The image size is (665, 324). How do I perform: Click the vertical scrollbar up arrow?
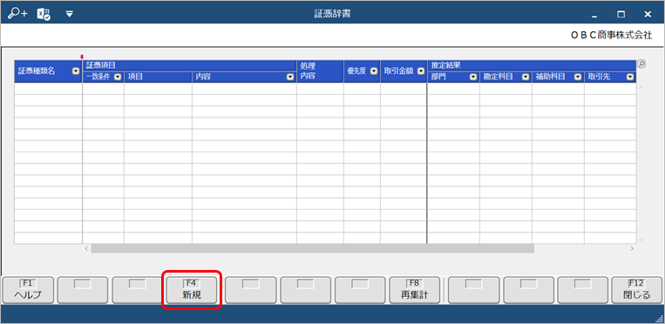(641, 87)
